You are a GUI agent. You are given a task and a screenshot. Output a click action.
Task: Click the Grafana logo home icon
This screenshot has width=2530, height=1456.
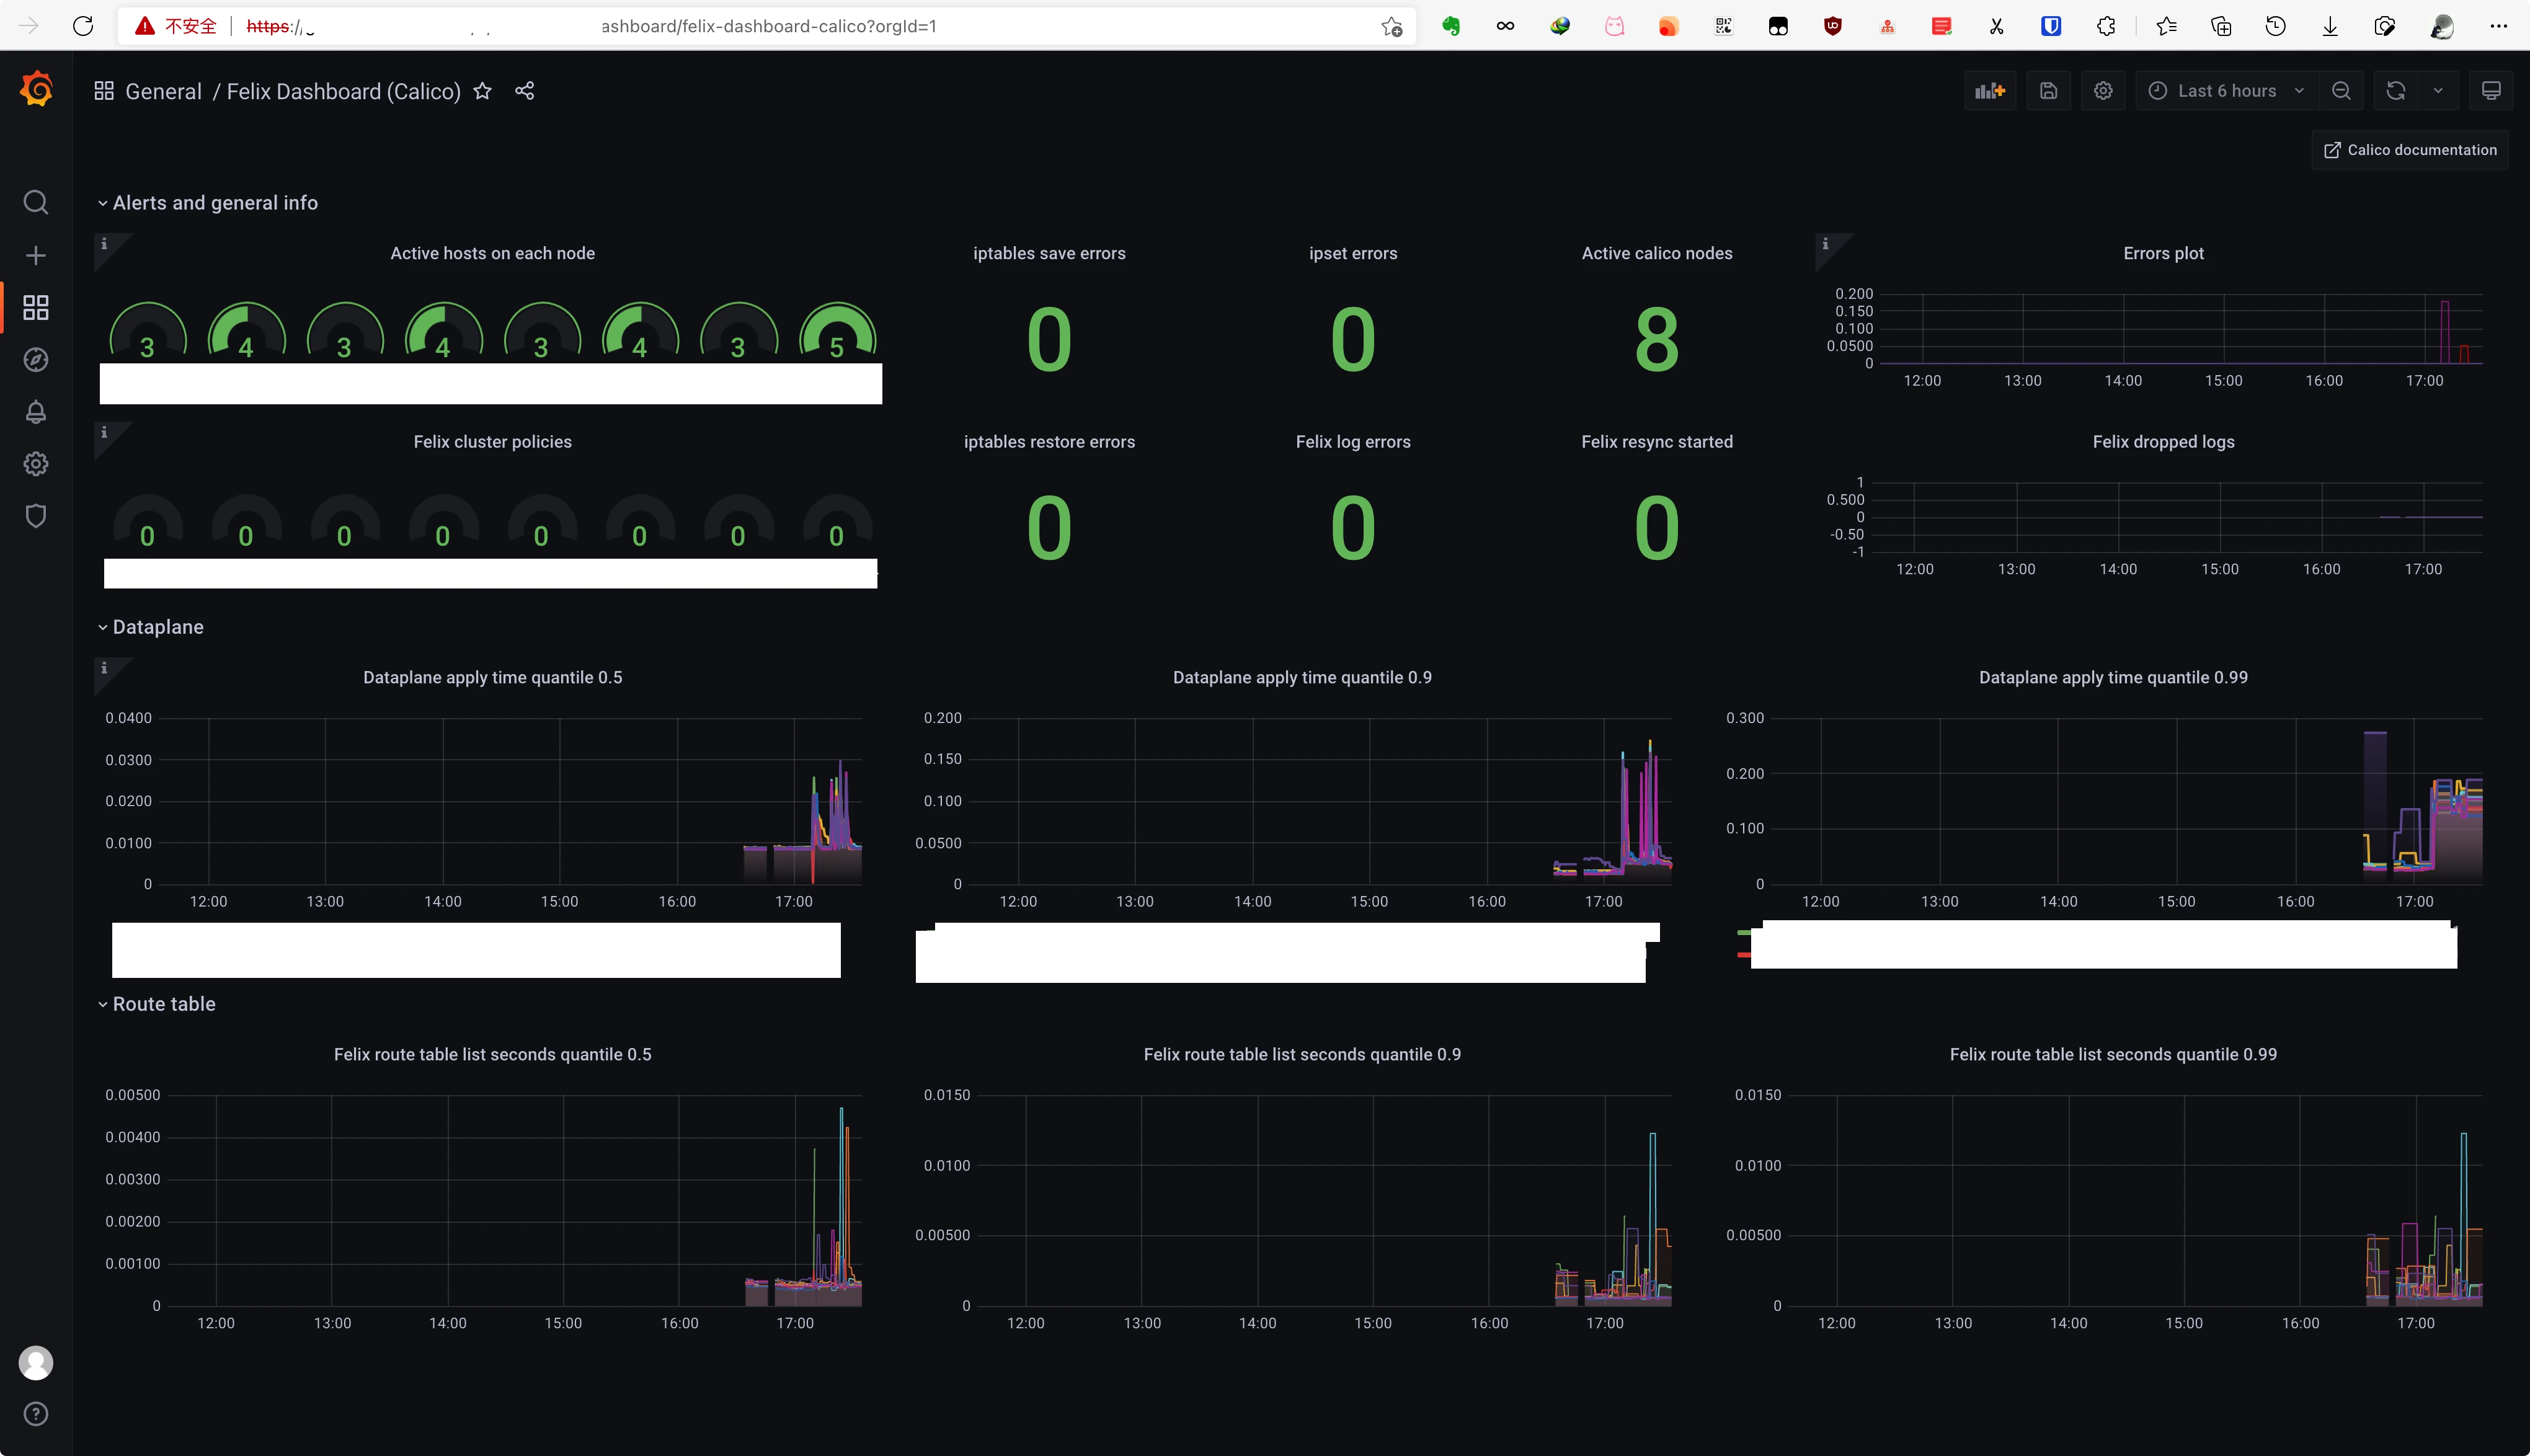36,90
